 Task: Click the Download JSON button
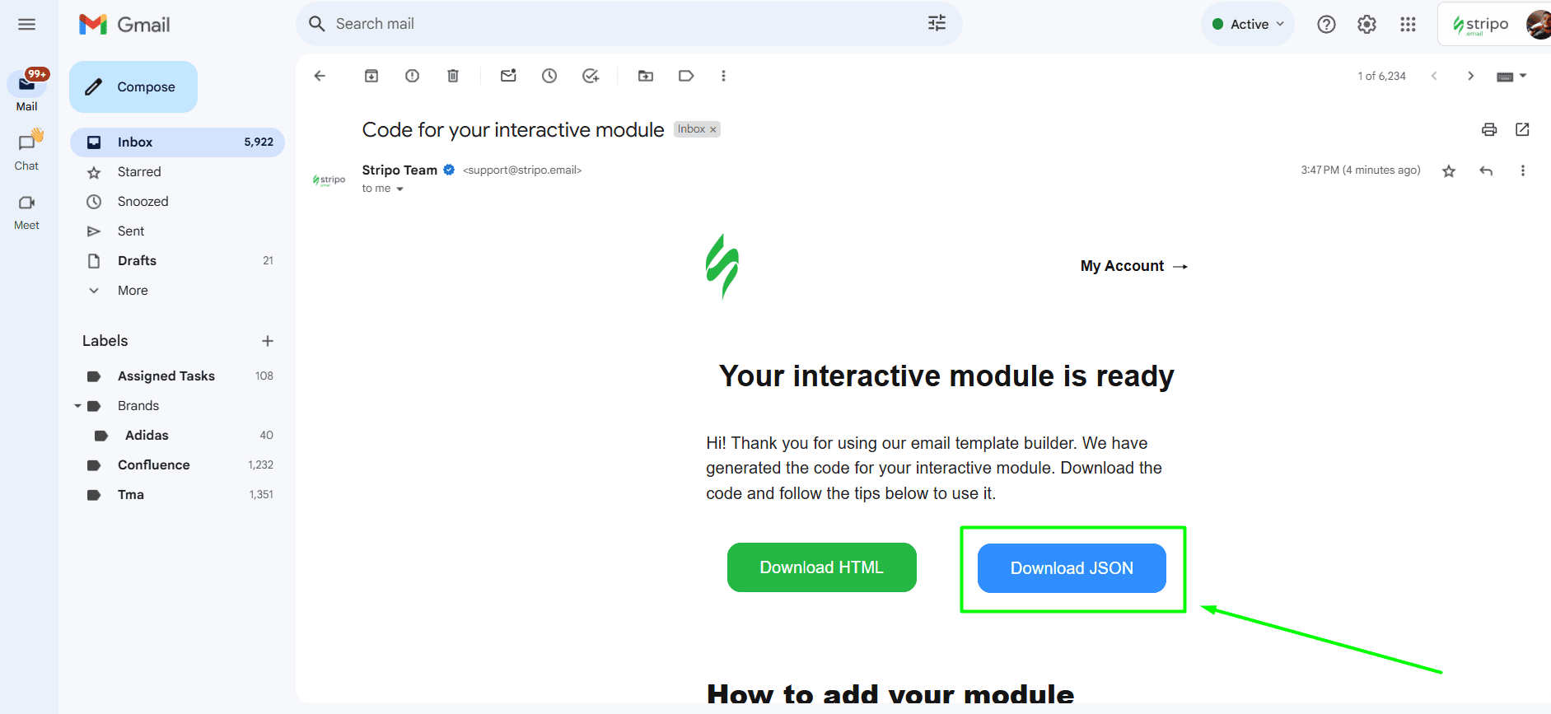1071,568
